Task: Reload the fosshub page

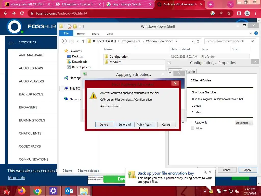Action: click(x=22, y=13)
